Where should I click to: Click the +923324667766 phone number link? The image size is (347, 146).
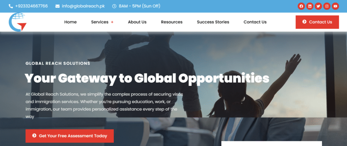pyautogui.click(x=32, y=6)
